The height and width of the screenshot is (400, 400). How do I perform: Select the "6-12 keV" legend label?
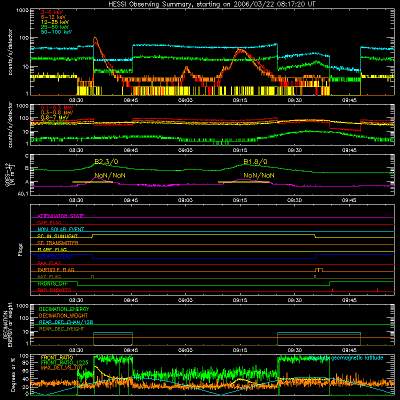click(53, 17)
